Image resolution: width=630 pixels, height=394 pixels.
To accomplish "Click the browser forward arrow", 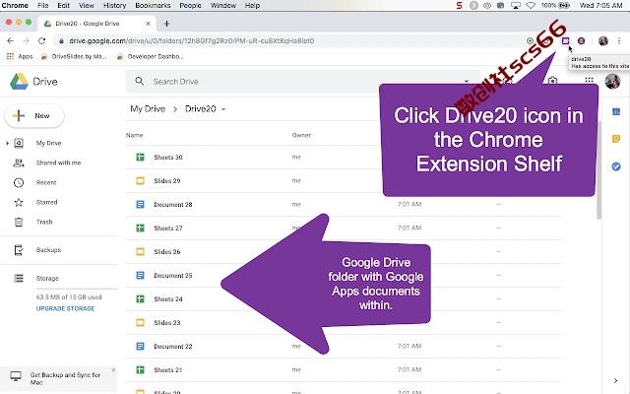I will click(27, 40).
